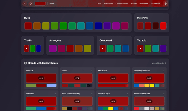The width and height of the screenshot is (188, 111).
Task: Go to Combinations section
Action: tap(122, 4)
